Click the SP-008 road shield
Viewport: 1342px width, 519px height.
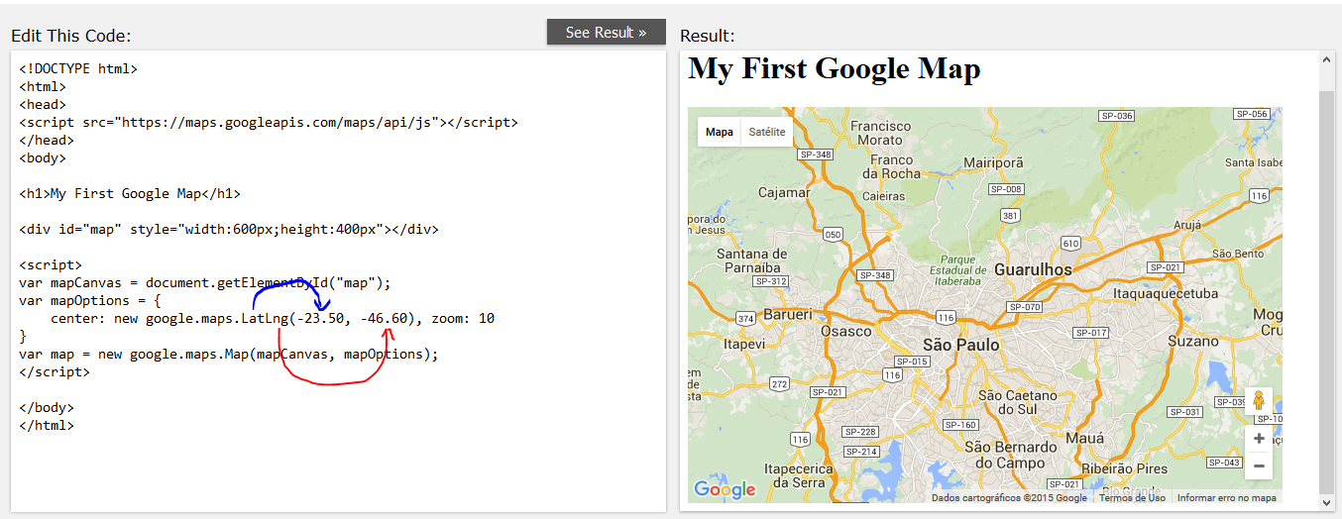(x=1006, y=188)
